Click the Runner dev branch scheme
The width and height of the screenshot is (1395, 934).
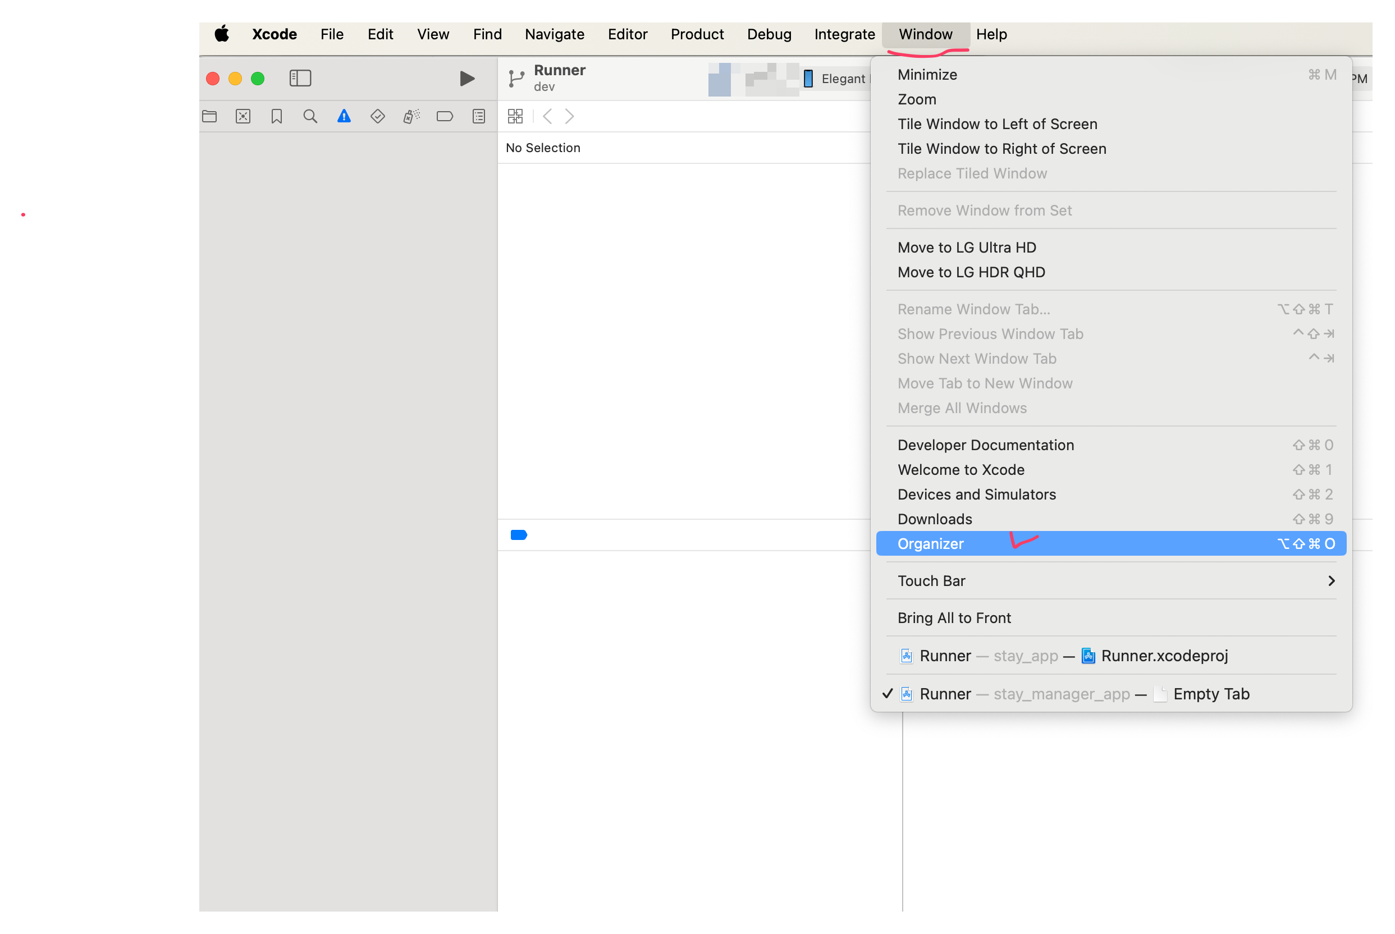coord(559,78)
